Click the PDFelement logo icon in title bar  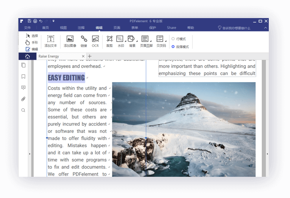coord(22,21)
